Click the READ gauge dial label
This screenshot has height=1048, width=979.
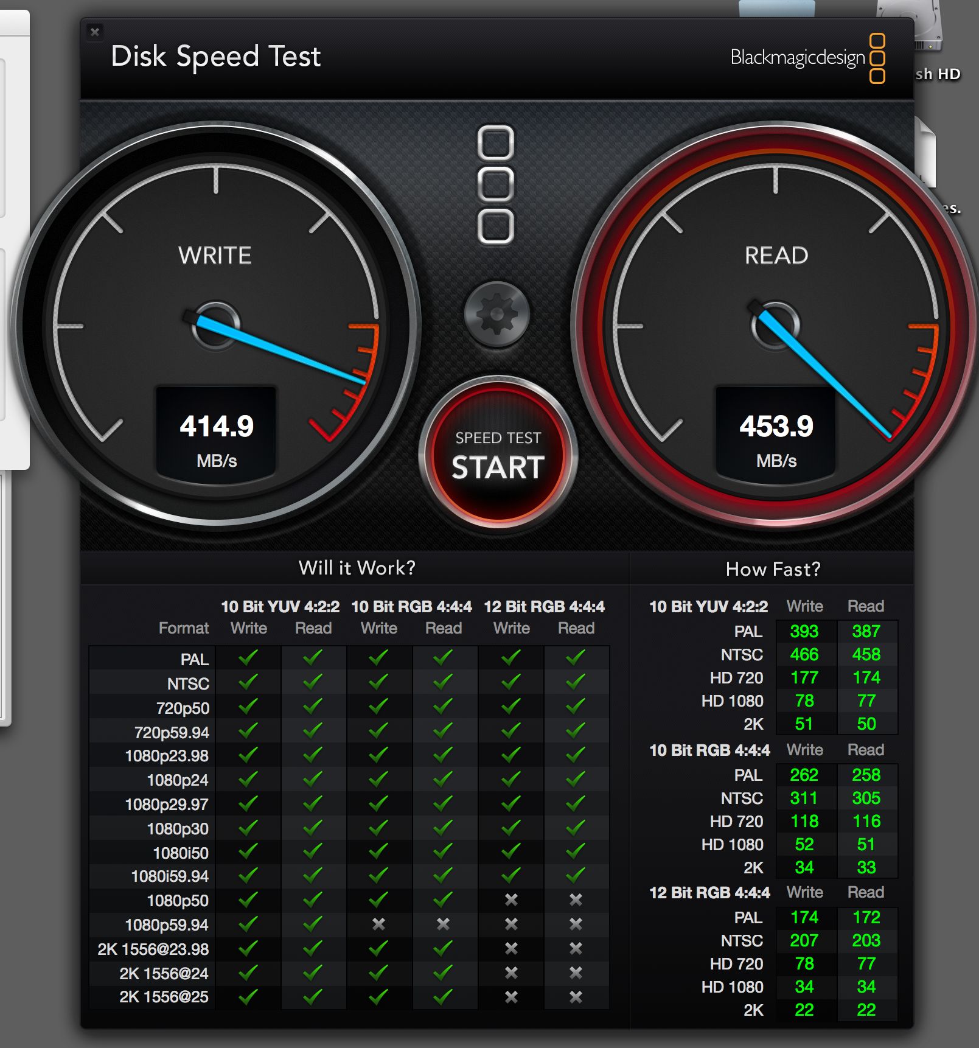point(776,256)
